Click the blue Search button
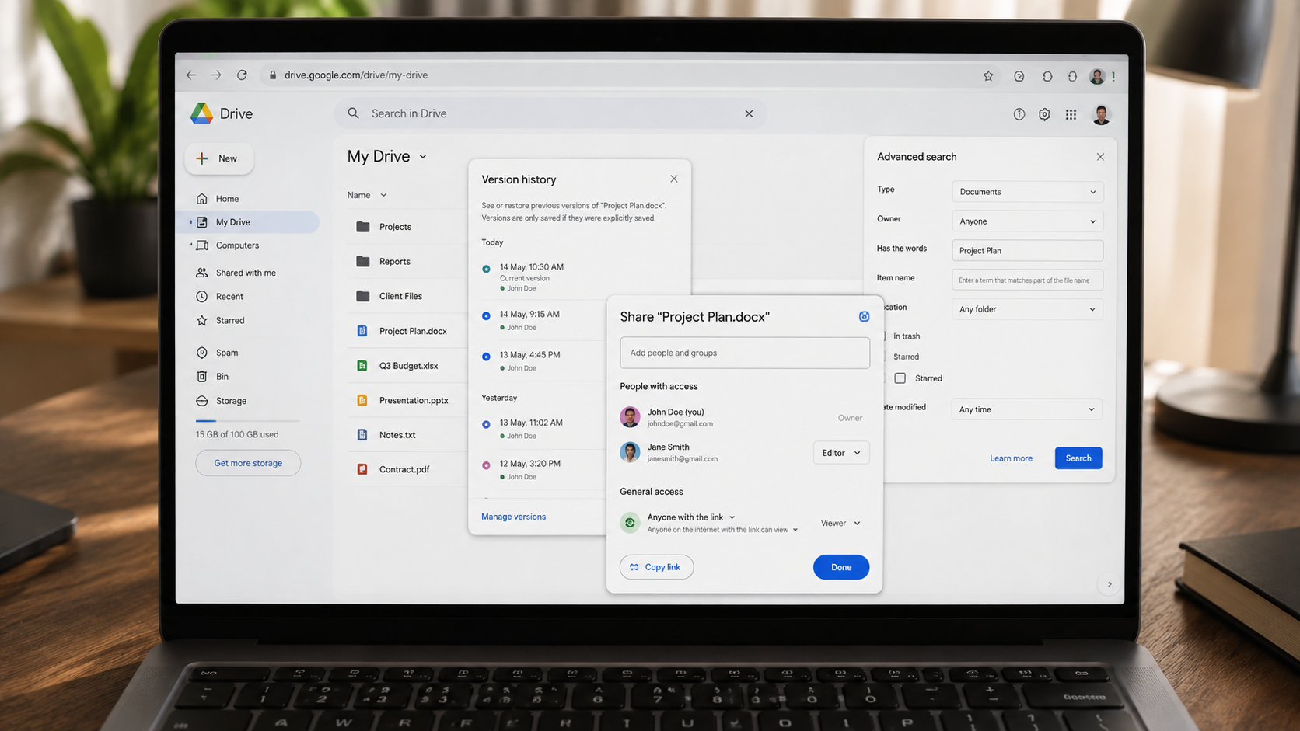 coord(1078,458)
